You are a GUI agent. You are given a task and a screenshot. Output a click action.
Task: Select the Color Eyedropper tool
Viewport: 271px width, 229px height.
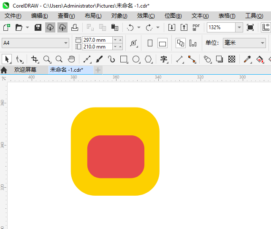(x=247, y=59)
